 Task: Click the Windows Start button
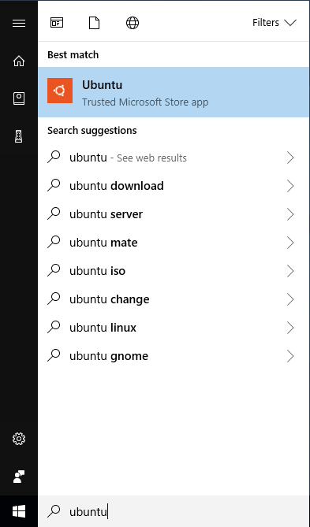click(x=19, y=511)
